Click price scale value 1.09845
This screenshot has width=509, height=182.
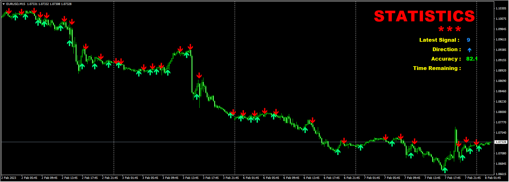tap(501, 29)
